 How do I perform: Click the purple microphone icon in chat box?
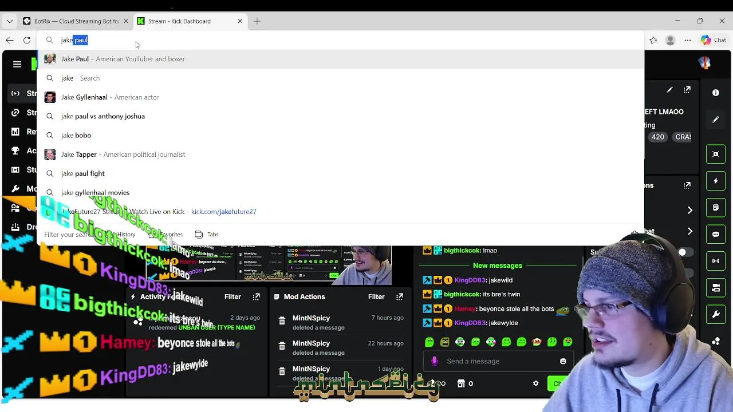coord(435,361)
